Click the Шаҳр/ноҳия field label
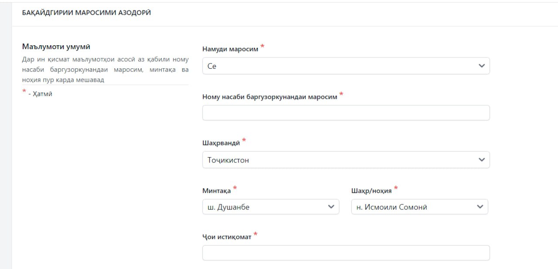The width and height of the screenshot is (558, 269). pyautogui.click(x=371, y=190)
